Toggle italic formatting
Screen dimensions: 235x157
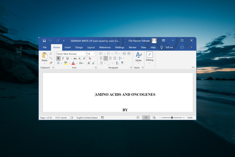click(62, 58)
